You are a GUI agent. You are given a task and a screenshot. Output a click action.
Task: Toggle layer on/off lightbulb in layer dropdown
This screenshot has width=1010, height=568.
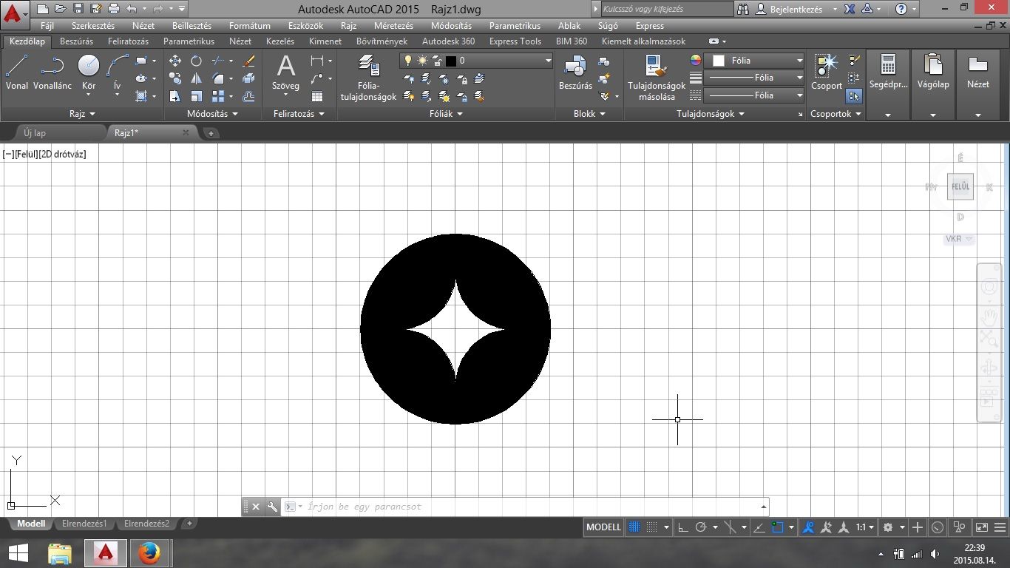(x=407, y=61)
